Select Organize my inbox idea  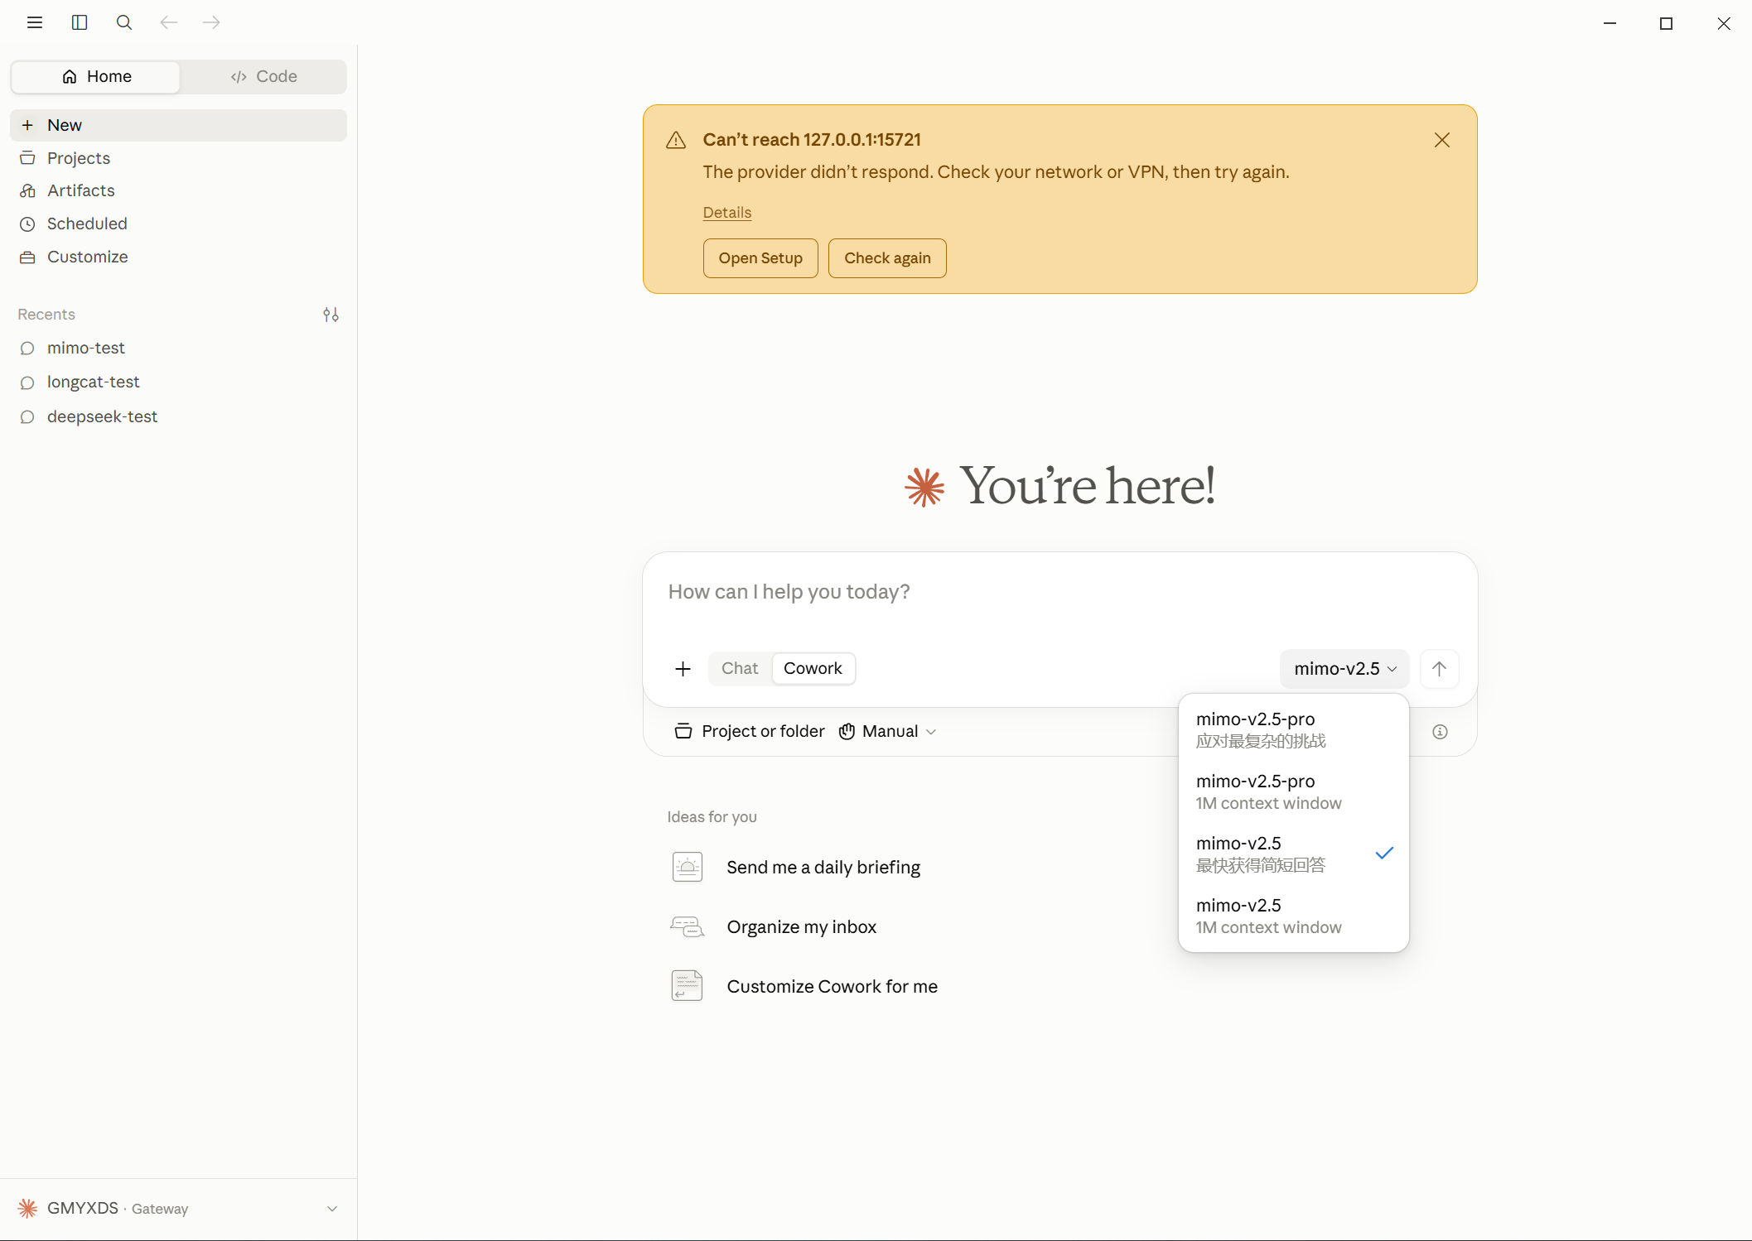coord(801,926)
